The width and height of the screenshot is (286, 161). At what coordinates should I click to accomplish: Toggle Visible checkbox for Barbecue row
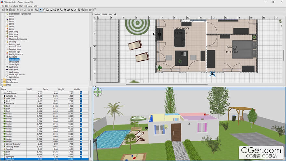[x=81, y=103]
